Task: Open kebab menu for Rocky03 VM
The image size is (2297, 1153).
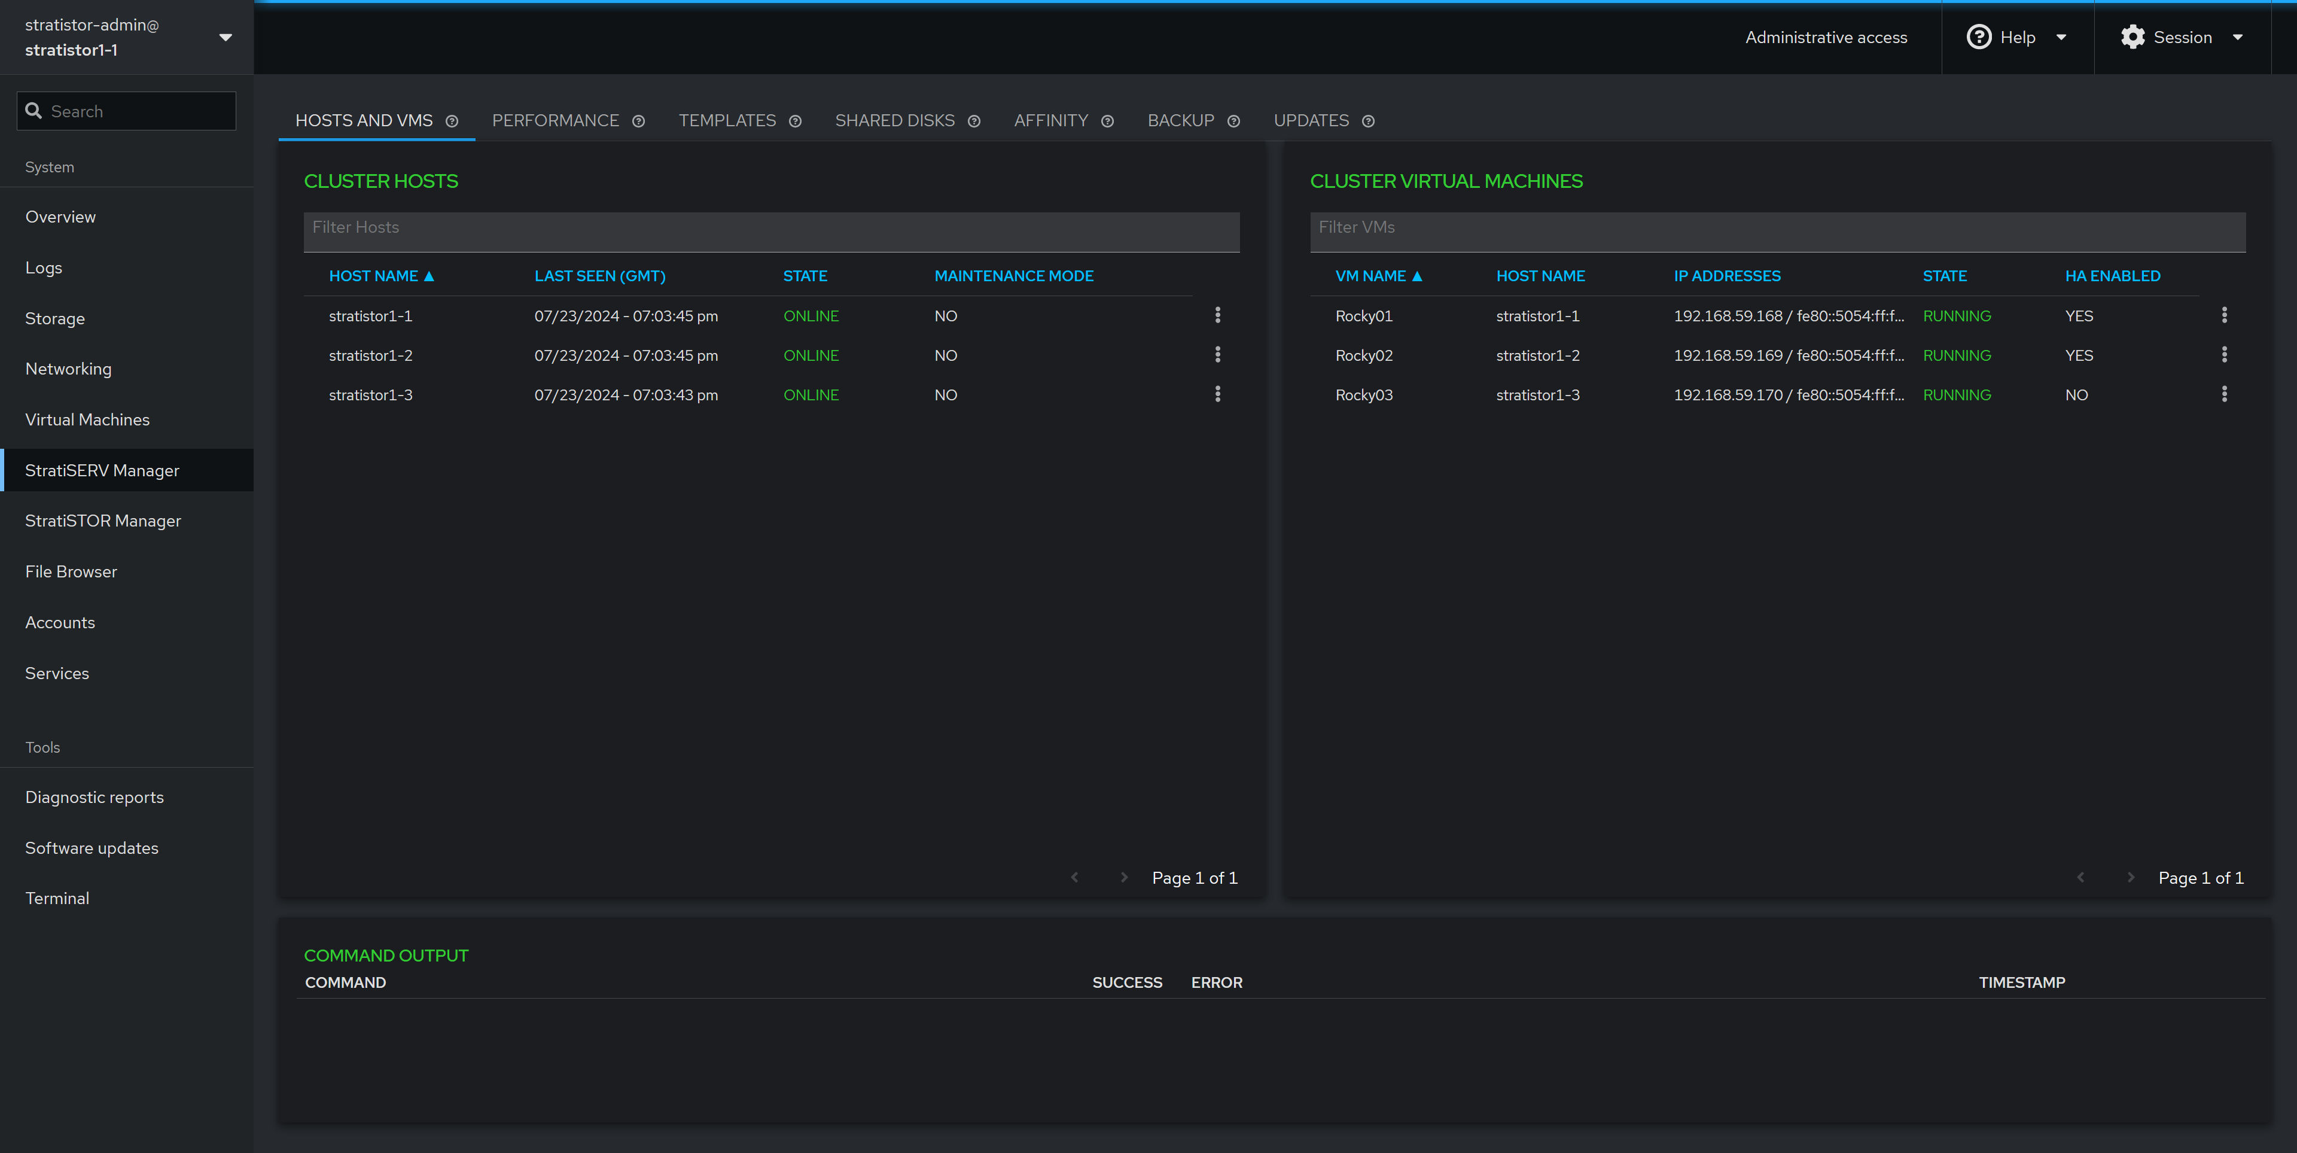Action: [x=2224, y=394]
